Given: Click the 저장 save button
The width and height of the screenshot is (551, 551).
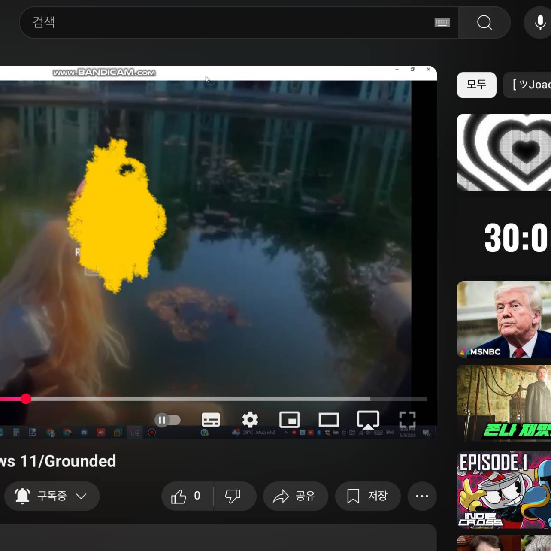Looking at the screenshot, I should click(368, 496).
